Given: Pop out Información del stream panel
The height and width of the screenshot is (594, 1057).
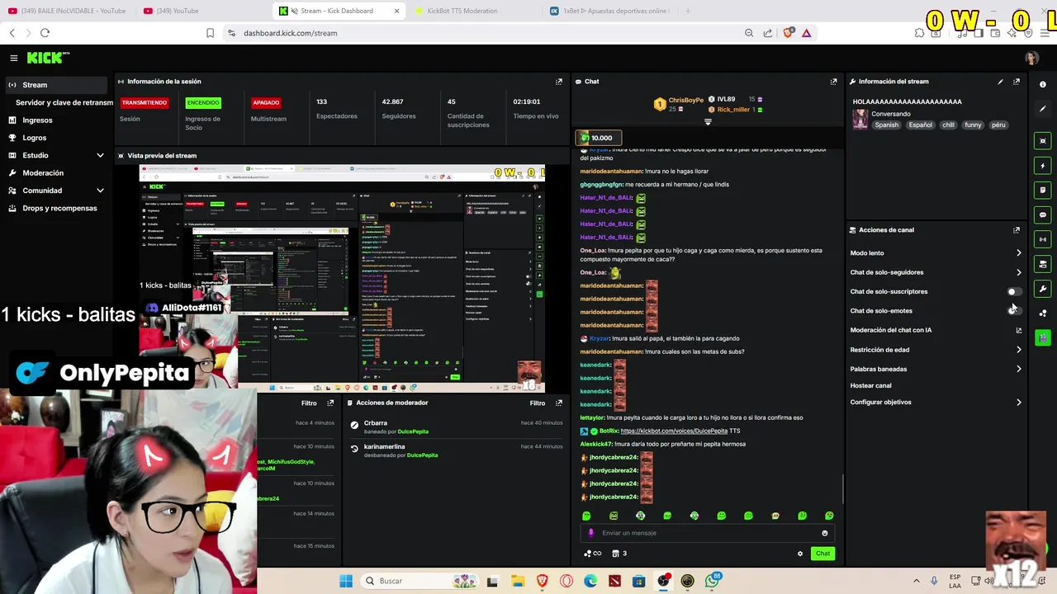Looking at the screenshot, I should 1017,82.
